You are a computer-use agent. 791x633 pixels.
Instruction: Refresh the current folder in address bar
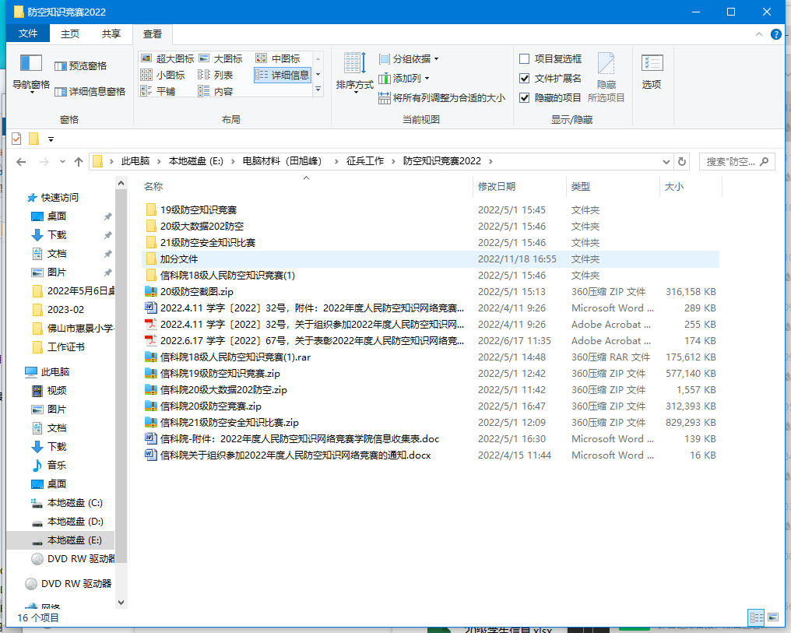(x=682, y=161)
